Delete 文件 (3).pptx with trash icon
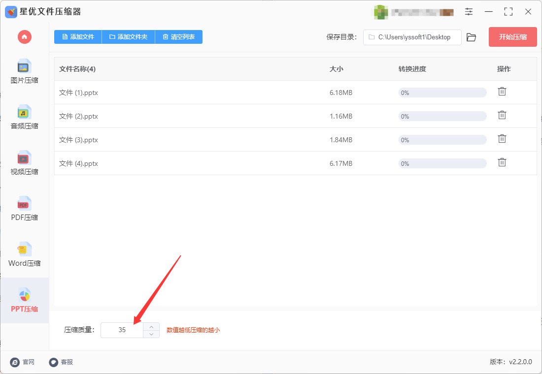 [502, 139]
